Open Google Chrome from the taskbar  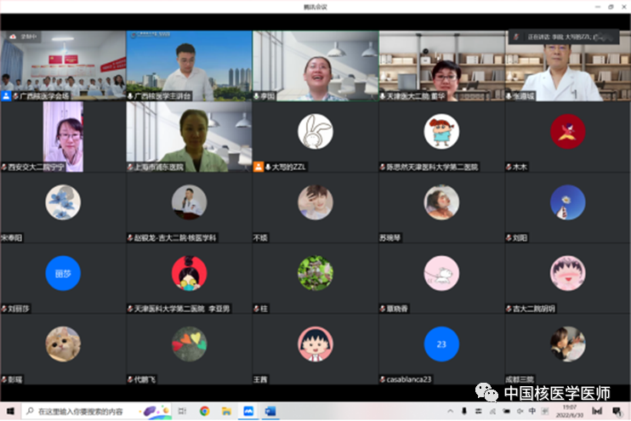click(205, 412)
